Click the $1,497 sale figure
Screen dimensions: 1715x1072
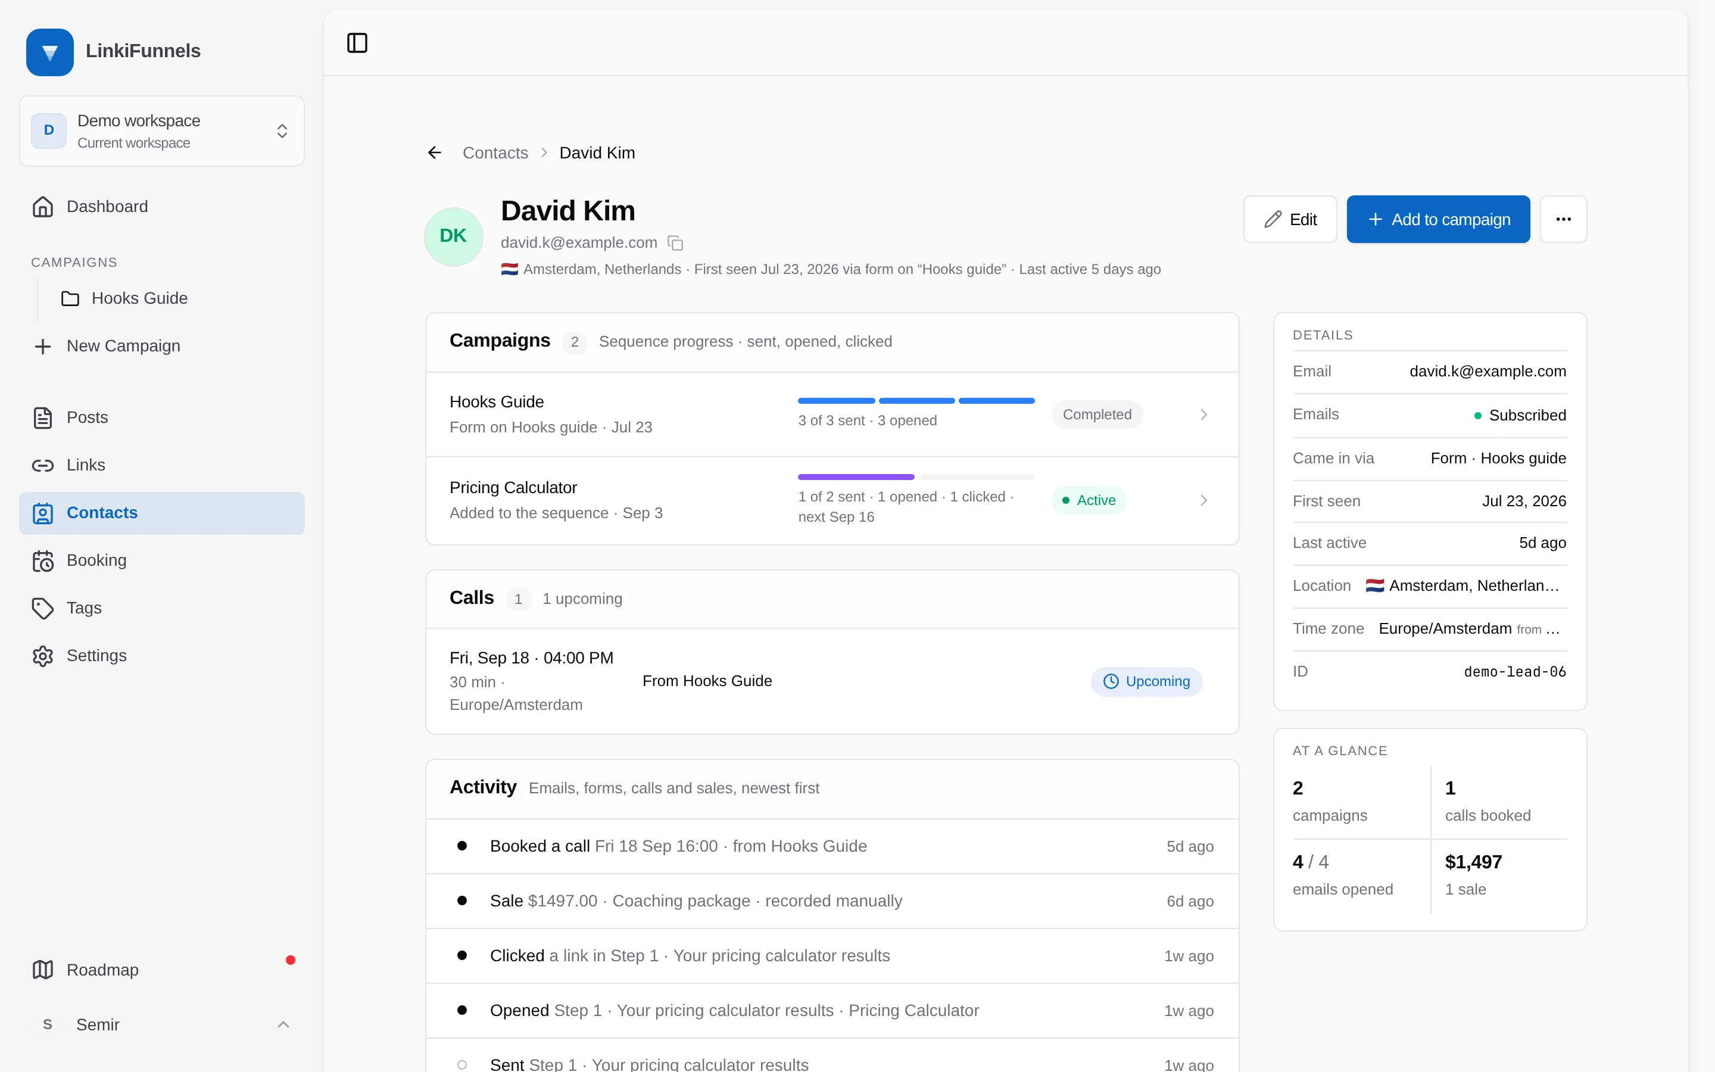[1473, 862]
